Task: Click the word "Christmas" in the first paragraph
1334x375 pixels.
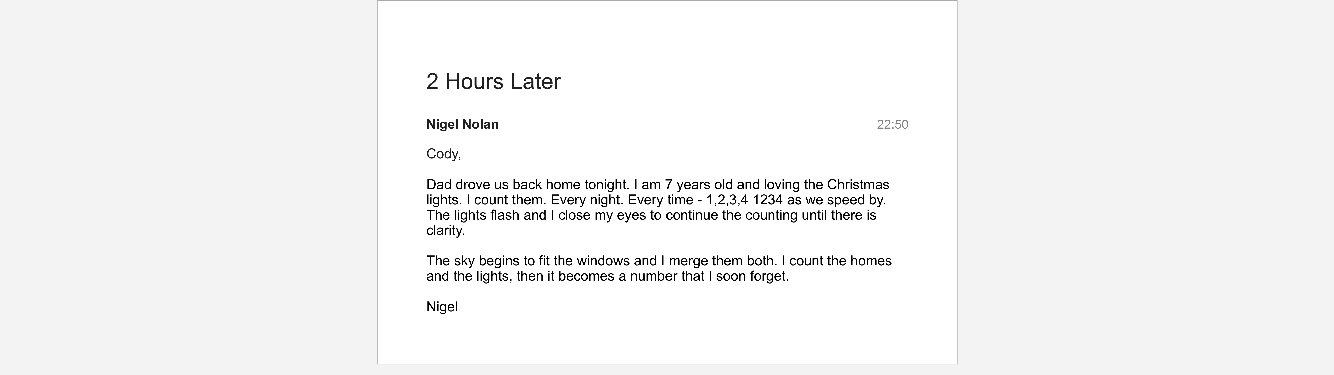Action: pos(858,185)
